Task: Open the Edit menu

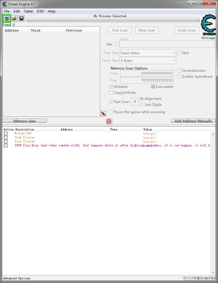Action: pos(17,11)
